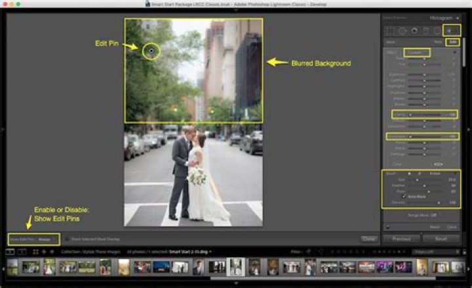Select the Crop Overlay tool
The image size is (472, 288).
(391, 30)
